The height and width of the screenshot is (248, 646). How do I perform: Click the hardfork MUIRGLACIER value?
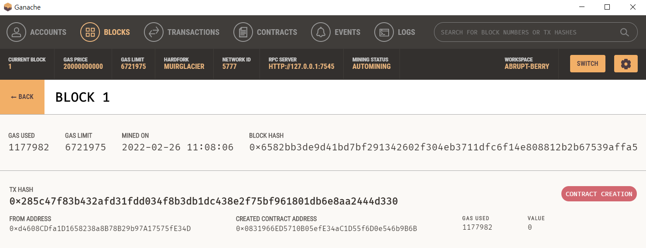coord(184,67)
